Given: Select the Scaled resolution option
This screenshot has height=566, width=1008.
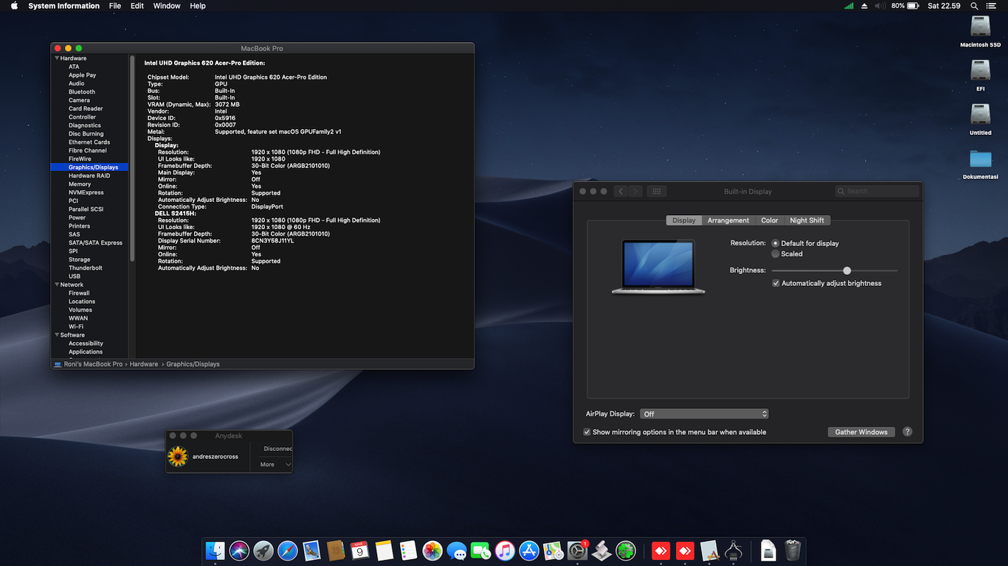Looking at the screenshot, I should 775,254.
